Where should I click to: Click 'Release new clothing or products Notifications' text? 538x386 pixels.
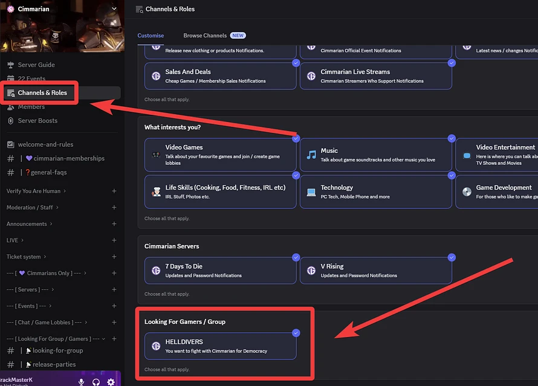click(215, 51)
